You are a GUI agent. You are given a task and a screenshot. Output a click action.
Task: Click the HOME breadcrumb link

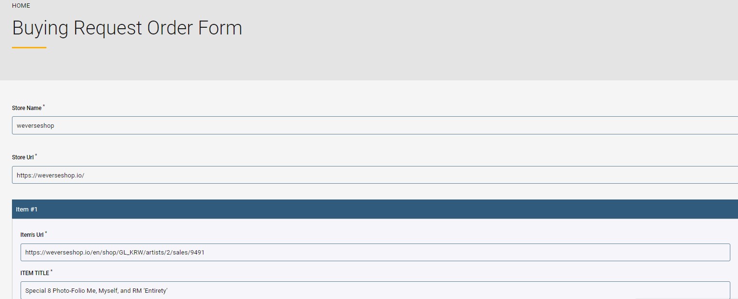click(x=21, y=6)
